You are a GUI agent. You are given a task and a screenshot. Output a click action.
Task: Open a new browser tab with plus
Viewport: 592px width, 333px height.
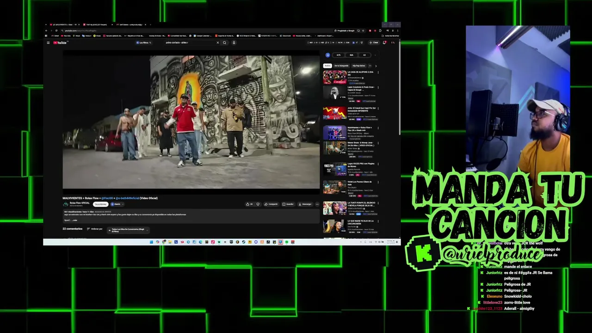(150, 25)
